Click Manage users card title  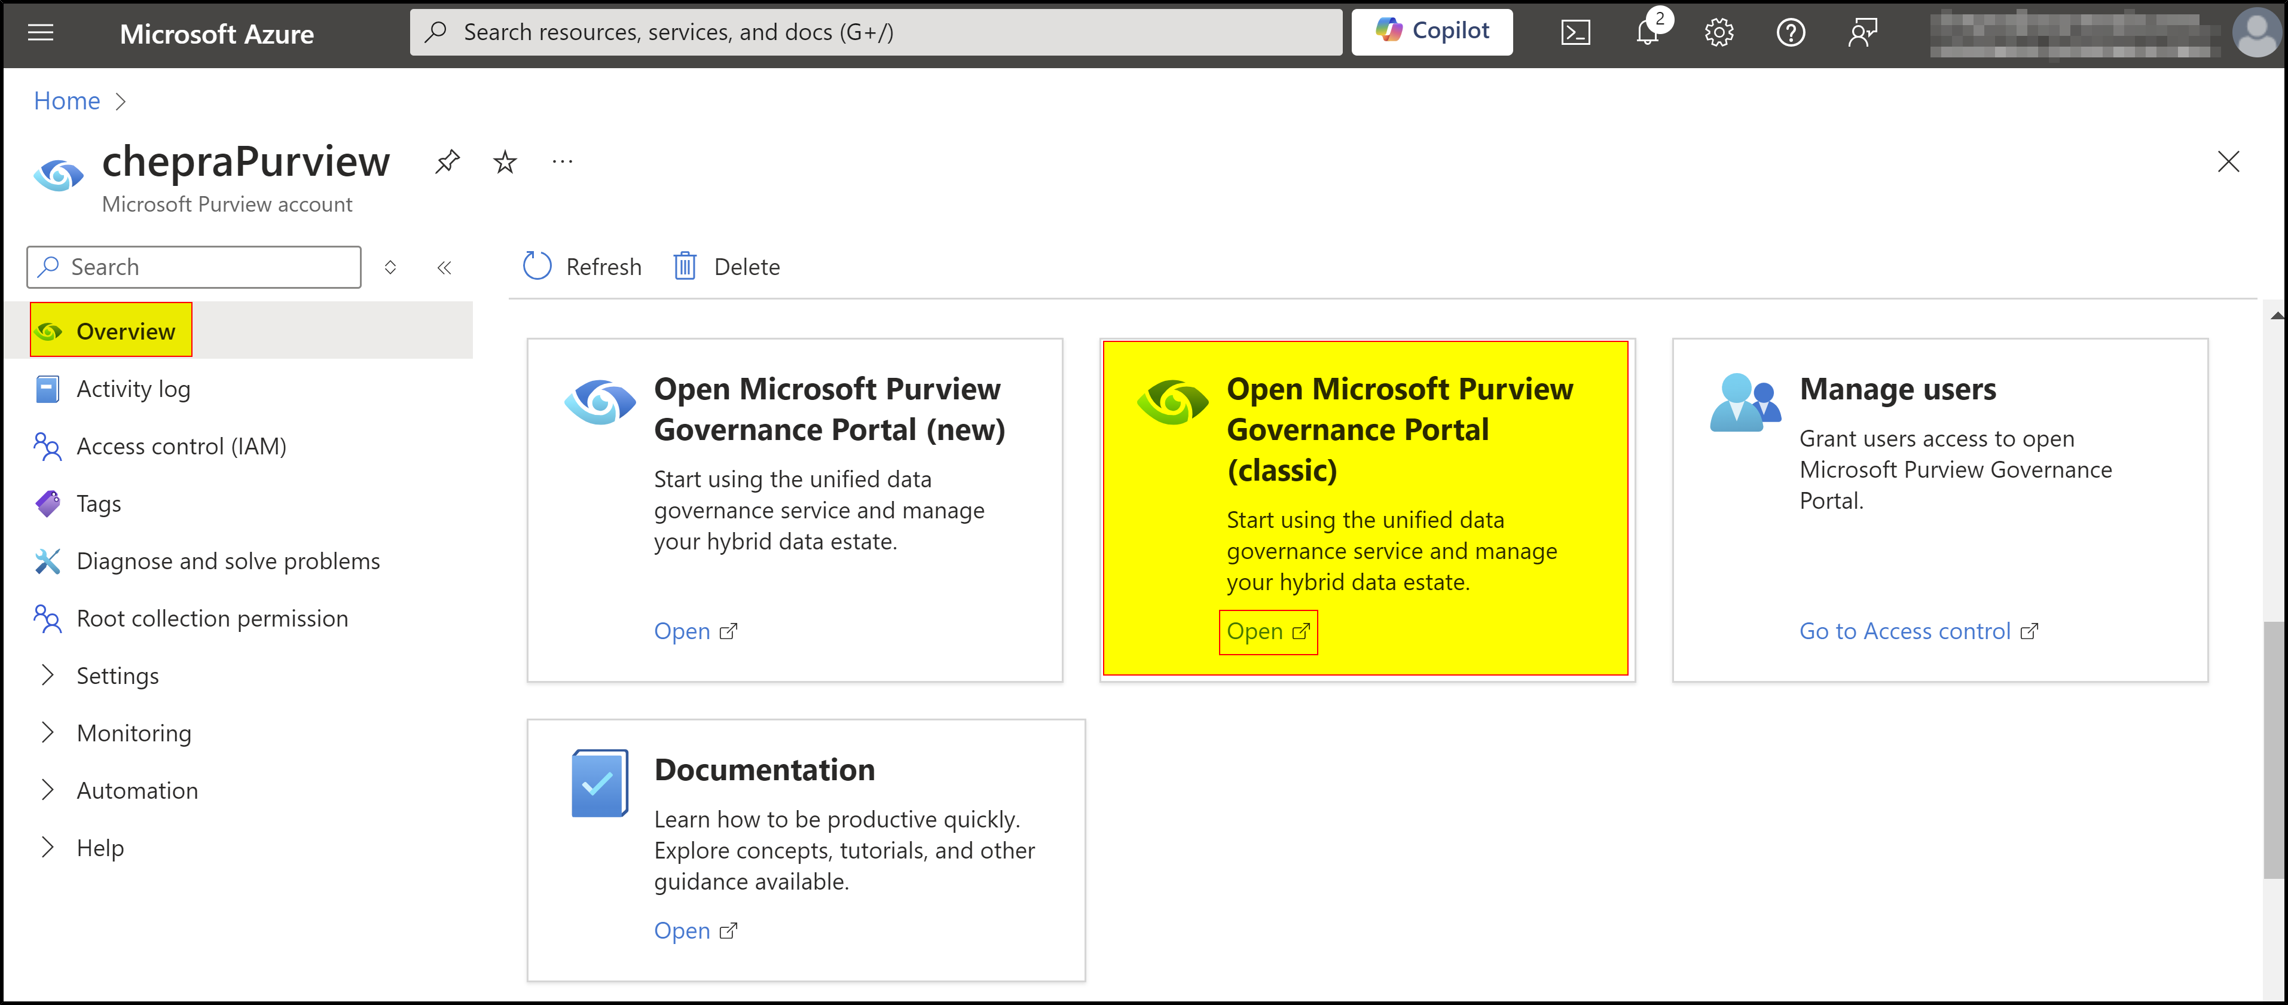[x=1898, y=389]
